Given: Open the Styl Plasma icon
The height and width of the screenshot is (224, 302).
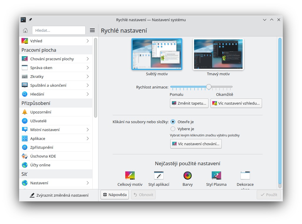Looking at the screenshot, I should point(216,175).
